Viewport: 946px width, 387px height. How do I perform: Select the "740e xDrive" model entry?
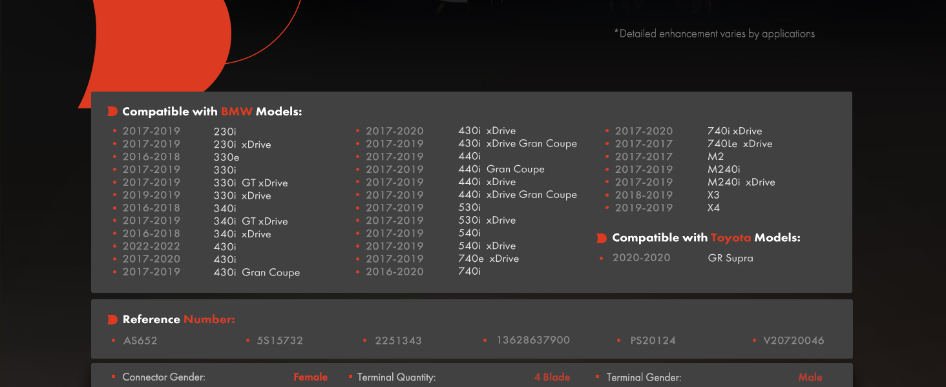[x=489, y=259]
